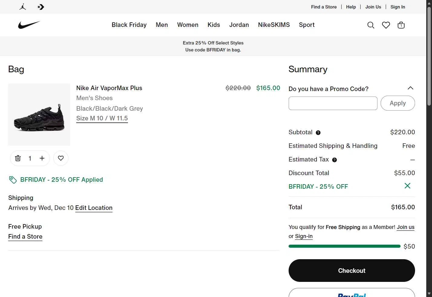
Task: Click the Apply promo button
Action: [398, 103]
